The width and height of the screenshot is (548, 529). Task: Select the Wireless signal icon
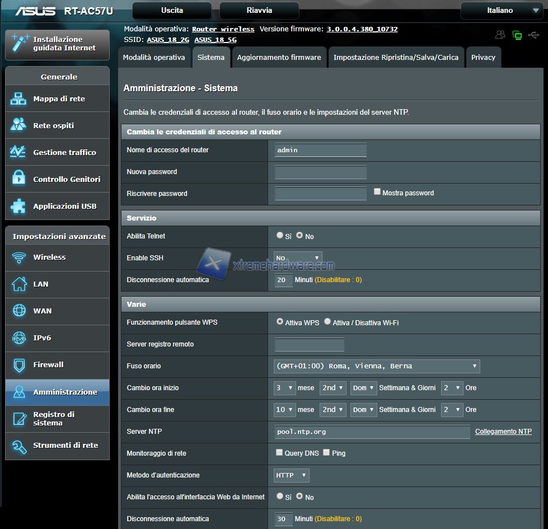[x=19, y=258]
